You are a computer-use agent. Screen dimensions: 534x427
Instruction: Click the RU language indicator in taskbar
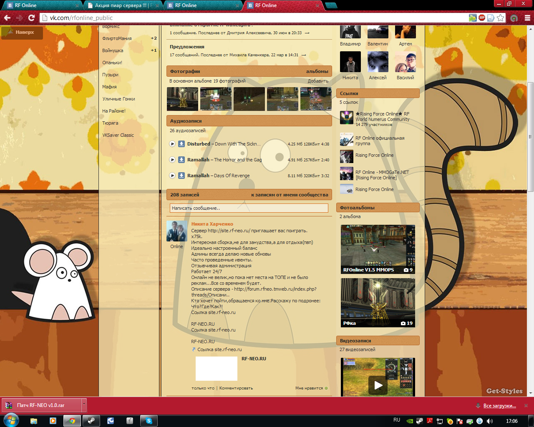pos(397,420)
